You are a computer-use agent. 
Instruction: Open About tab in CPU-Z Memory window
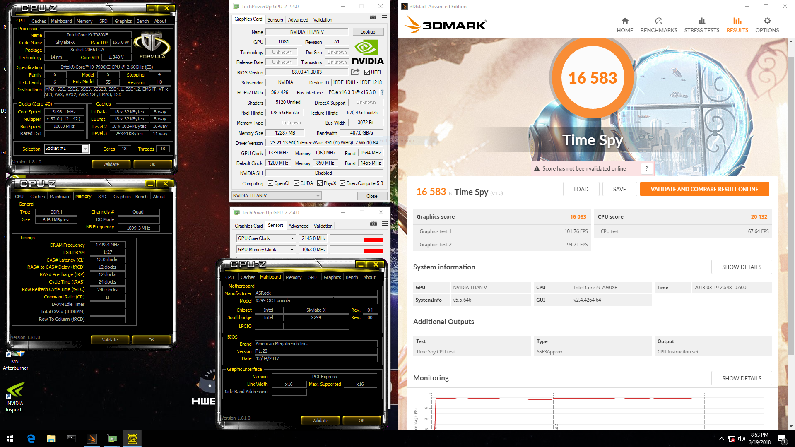click(159, 197)
